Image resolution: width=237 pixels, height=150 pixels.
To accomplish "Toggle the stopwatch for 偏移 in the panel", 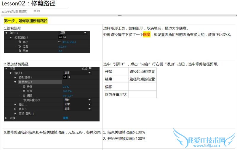I will (24, 95).
